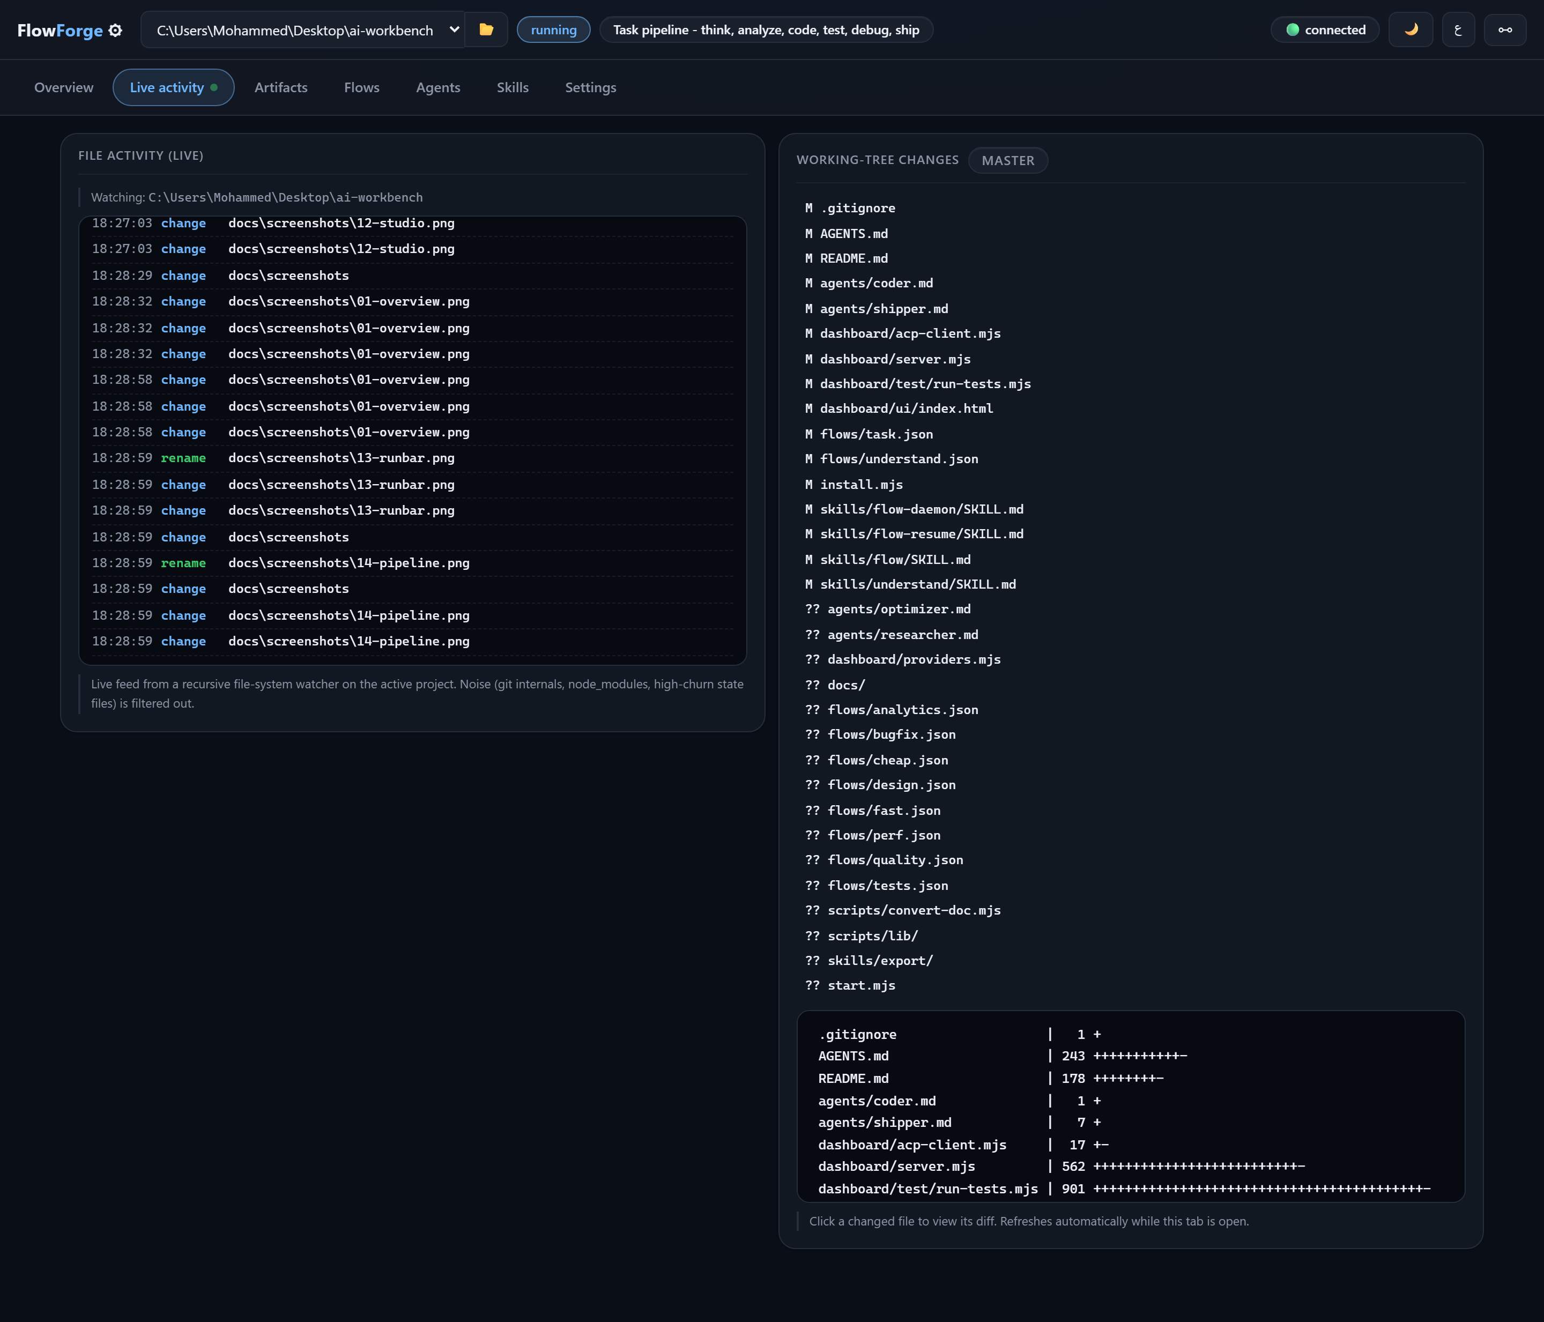
Task: Click dashboard/test/run-tests.mjs 901 diffstat line
Action: (1124, 1189)
